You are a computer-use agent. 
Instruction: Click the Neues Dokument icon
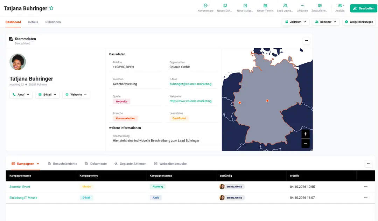(x=225, y=6)
